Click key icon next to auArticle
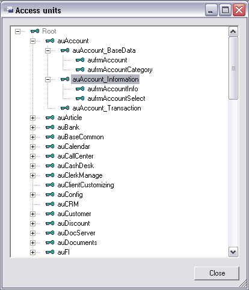The image size is (249, 290). (x=50, y=118)
